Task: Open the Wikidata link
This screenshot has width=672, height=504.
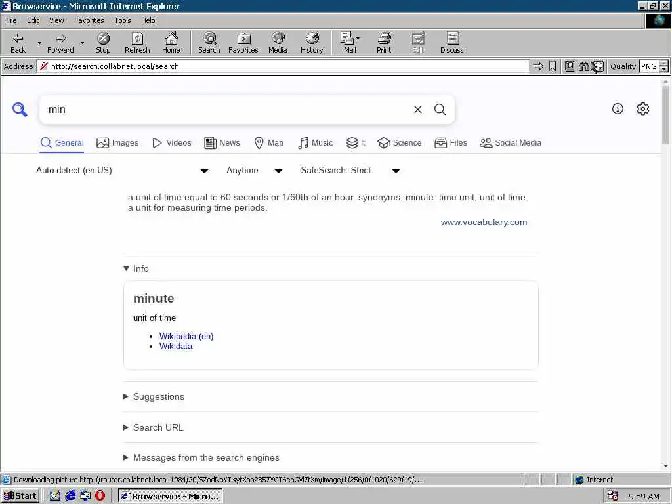Action: tap(176, 346)
